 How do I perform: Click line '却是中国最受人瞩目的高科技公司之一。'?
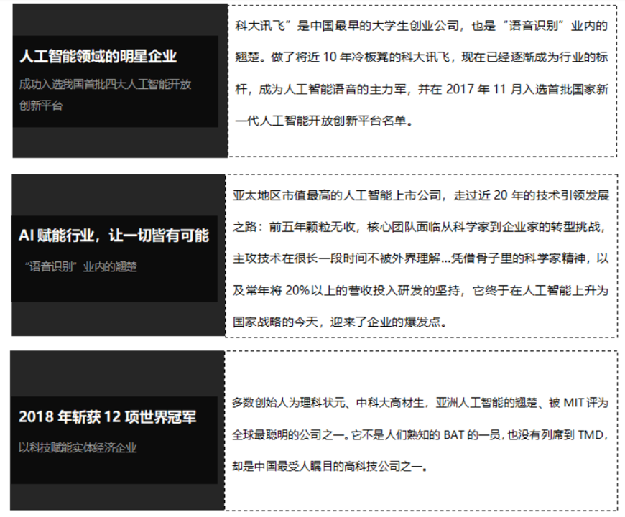click(330, 466)
